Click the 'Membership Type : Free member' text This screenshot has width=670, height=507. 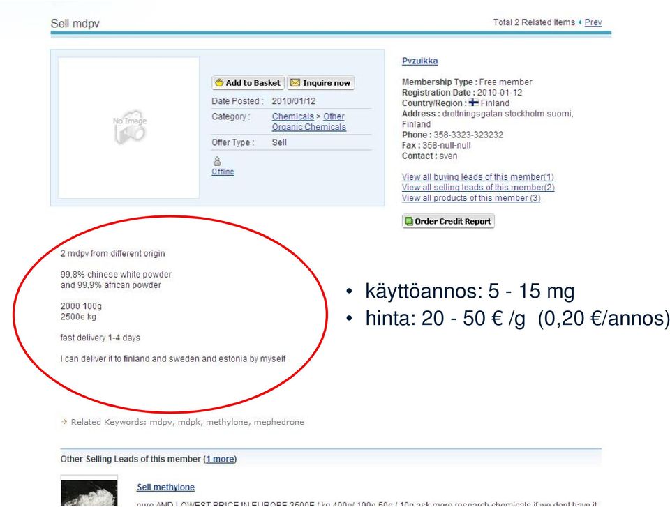pyautogui.click(x=467, y=82)
